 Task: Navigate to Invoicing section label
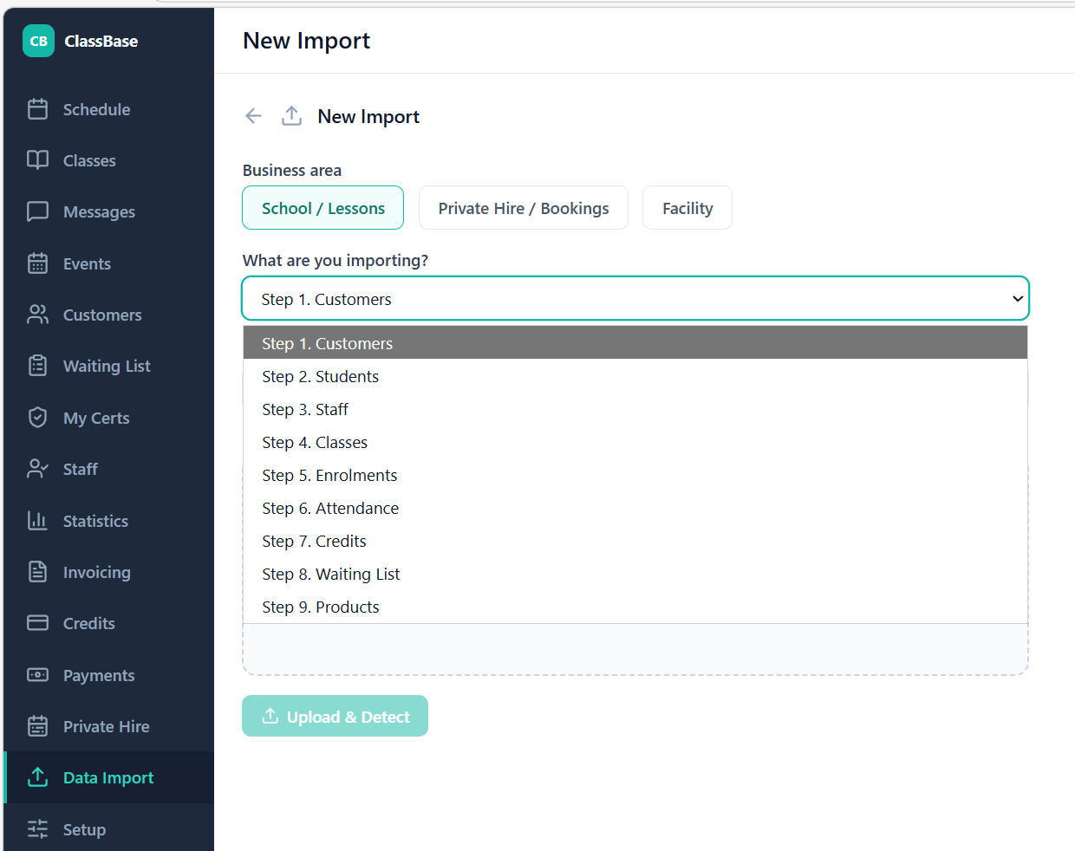[97, 572]
